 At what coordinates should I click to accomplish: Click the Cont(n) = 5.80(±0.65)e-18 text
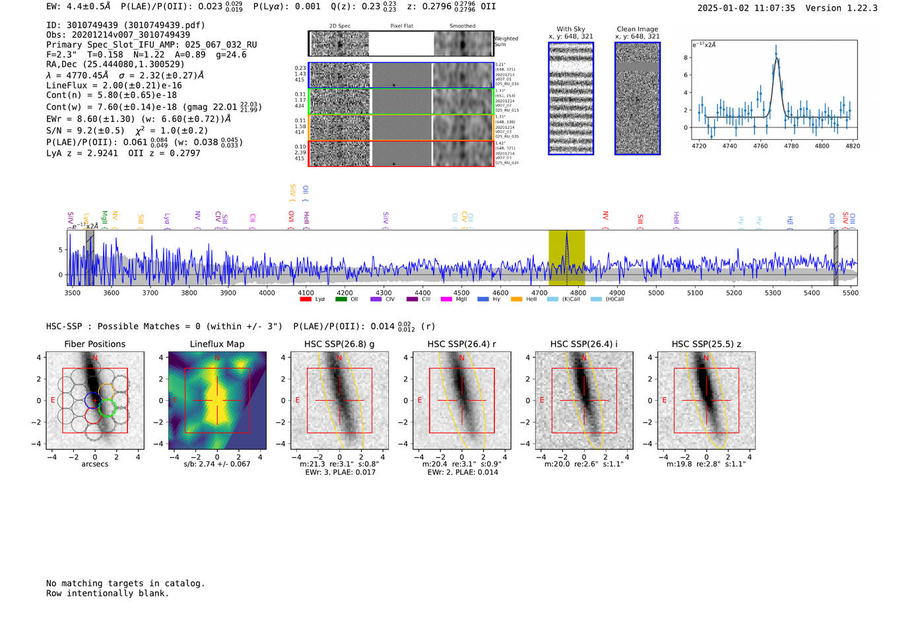(x=112, y=95)
